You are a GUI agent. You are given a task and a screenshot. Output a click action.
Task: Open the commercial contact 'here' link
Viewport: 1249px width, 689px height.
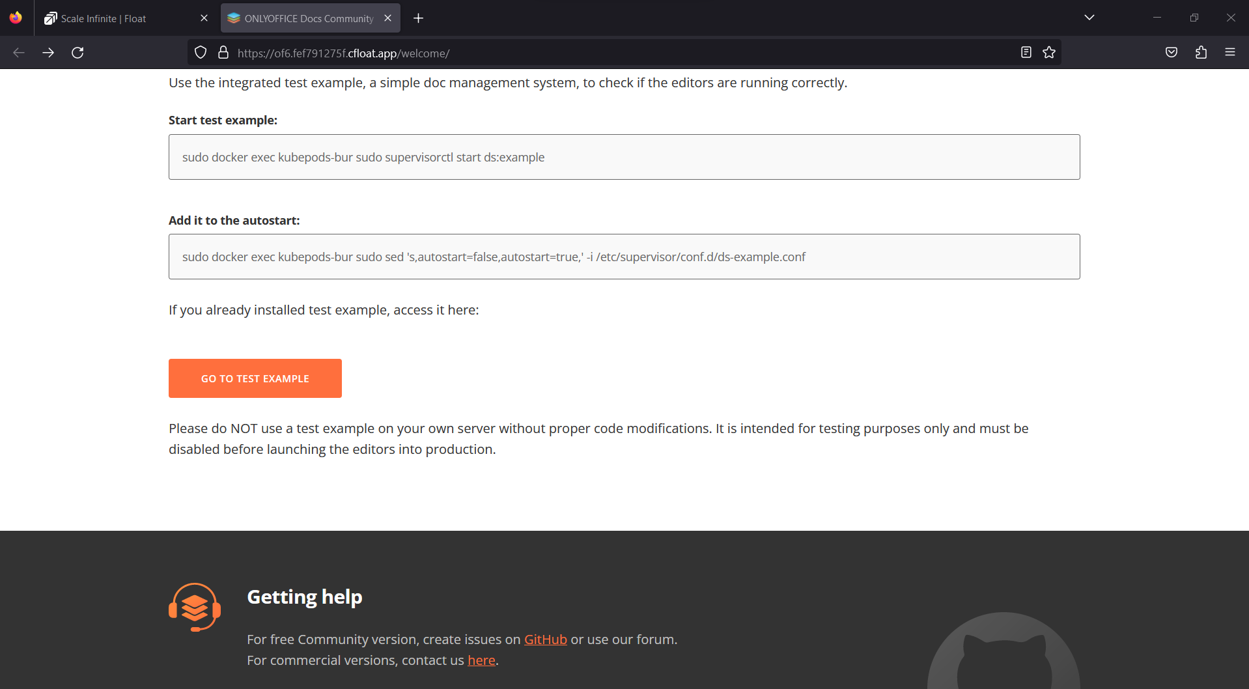481,660
